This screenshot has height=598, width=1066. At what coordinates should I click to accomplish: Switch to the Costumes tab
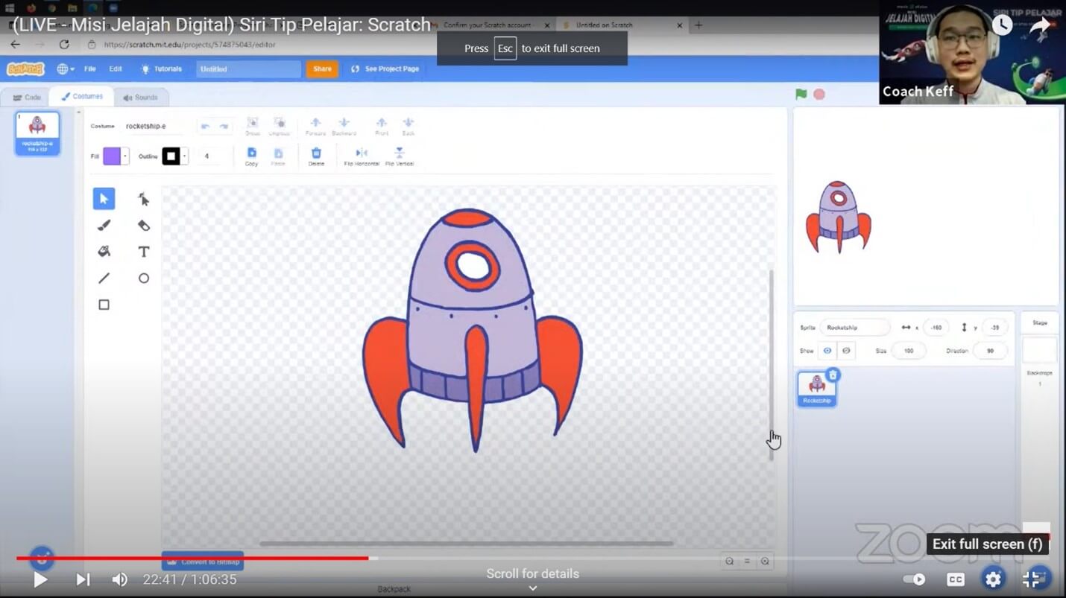click(82, 97)
